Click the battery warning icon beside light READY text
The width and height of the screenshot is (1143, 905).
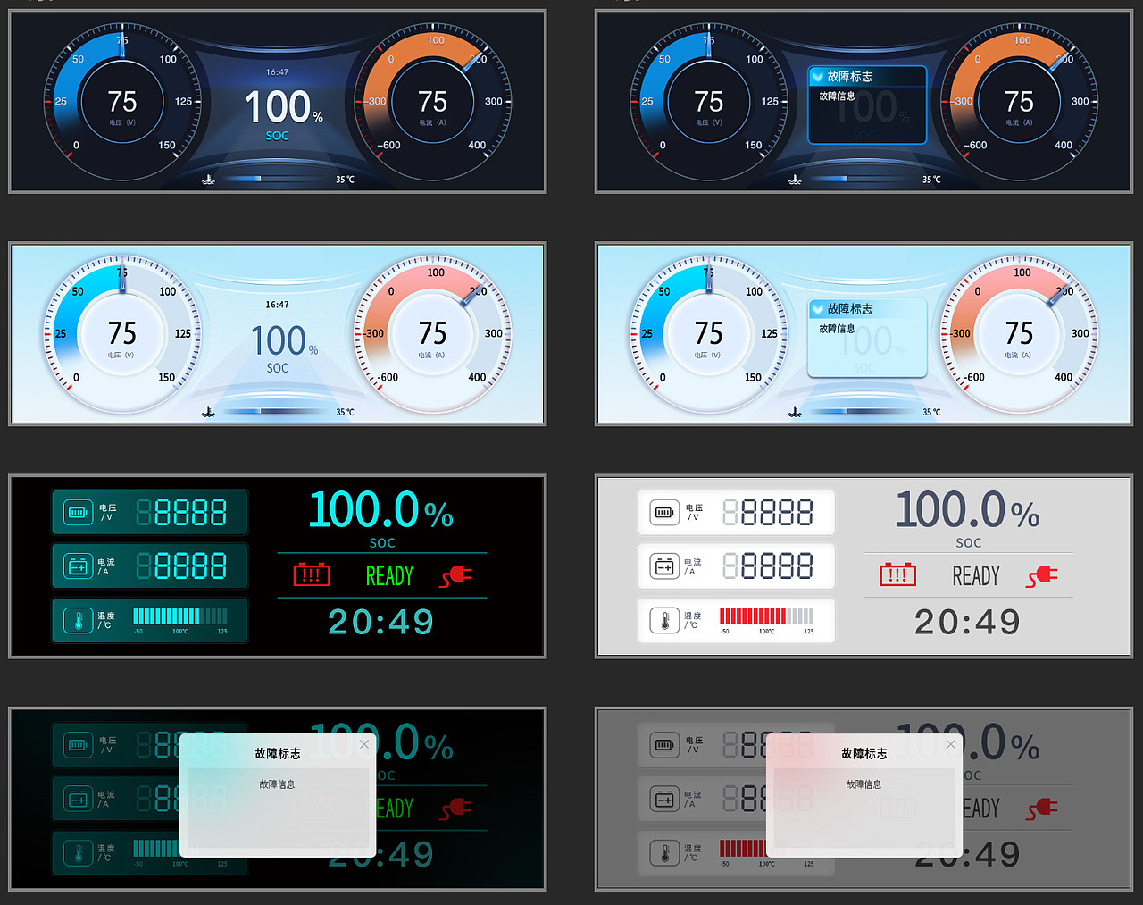(898, 574)
